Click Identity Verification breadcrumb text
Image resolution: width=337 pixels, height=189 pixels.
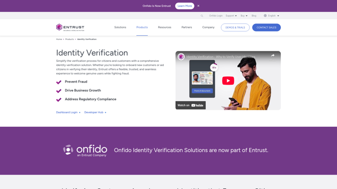87,39
